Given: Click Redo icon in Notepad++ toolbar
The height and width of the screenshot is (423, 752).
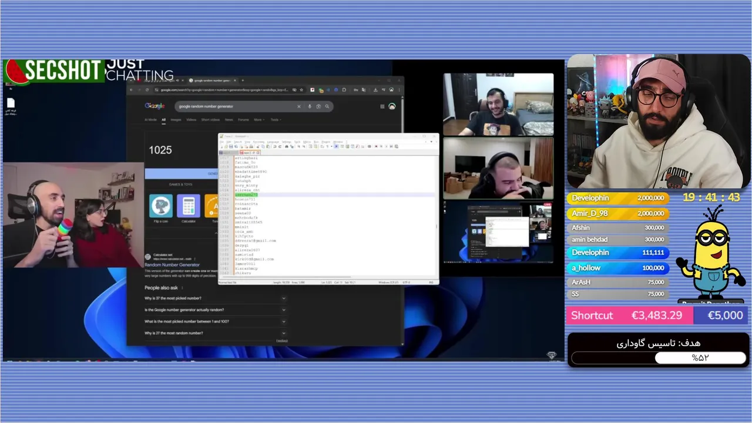Looking at the screenshot, I should pos(280,146).
